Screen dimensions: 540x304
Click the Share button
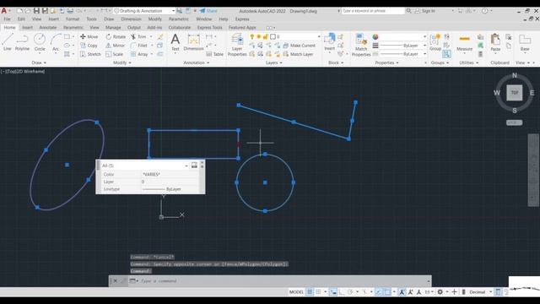[x=208, y=11]
